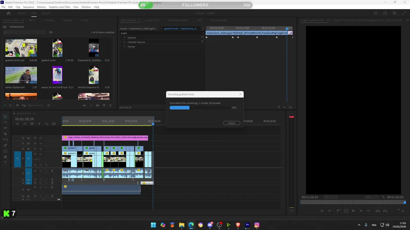Viewport: 410px width, 230px height.
Task: Click Automate to Sequence icon in Project panel
Action: pos(85,105)
